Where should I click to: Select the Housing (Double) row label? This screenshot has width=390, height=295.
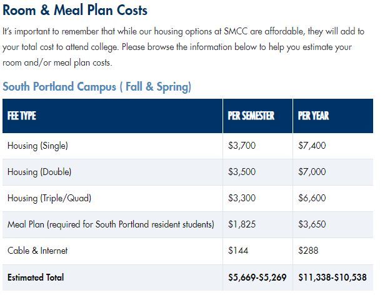pyautogui.click(x=39, y=172)
